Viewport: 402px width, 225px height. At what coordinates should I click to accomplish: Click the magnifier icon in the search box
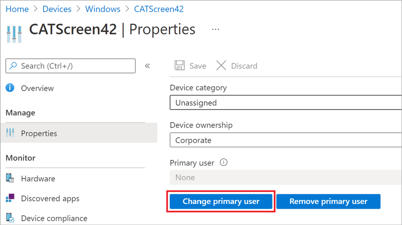(x=13, y=66)
